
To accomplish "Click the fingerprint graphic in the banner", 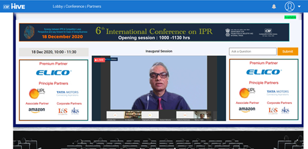I will click(29, 32).
